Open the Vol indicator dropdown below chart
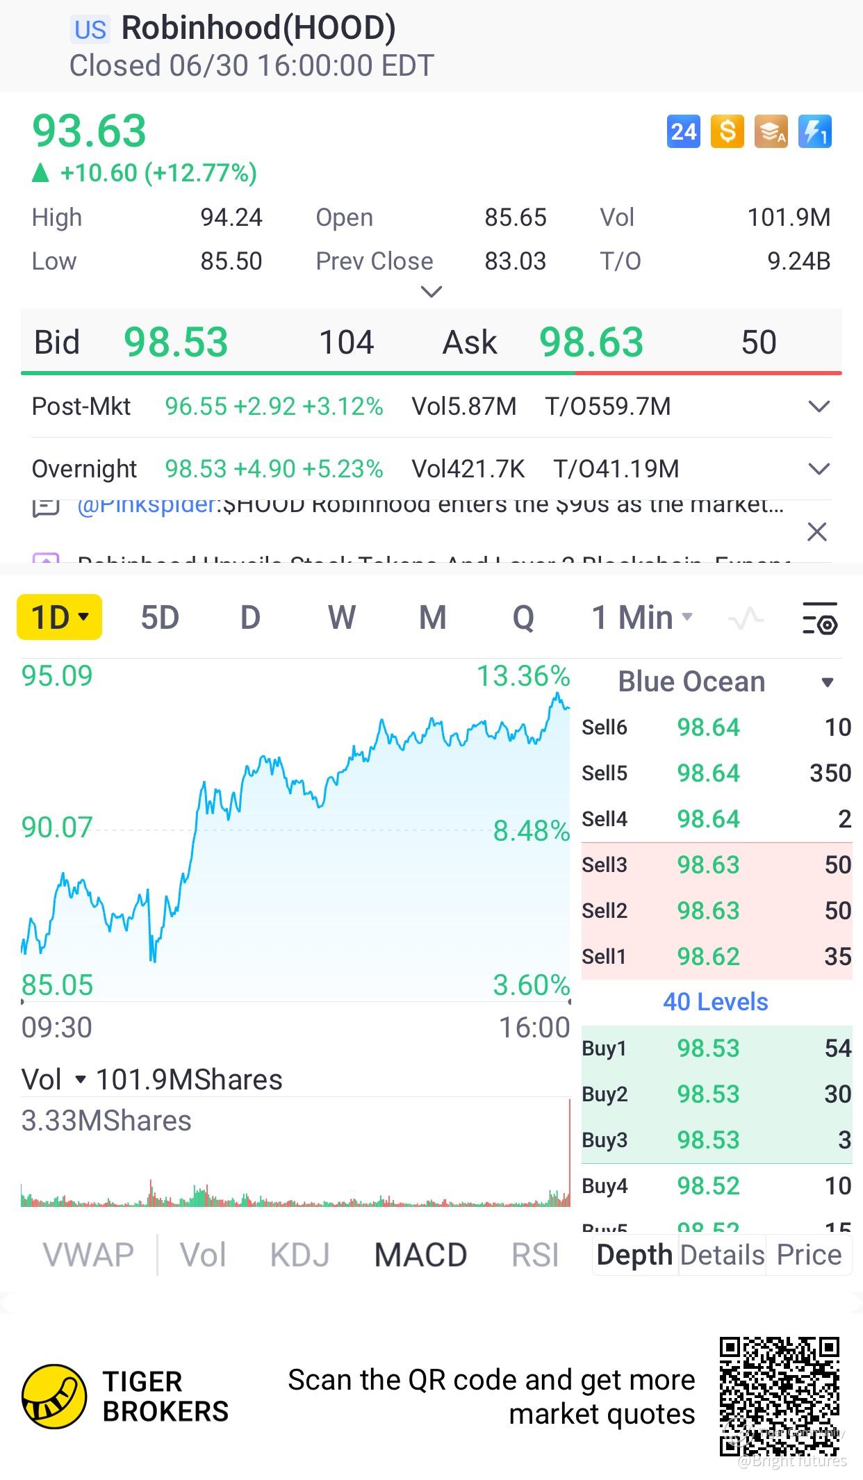Viewport: 863px width, 1480px height. [54, 1080]
